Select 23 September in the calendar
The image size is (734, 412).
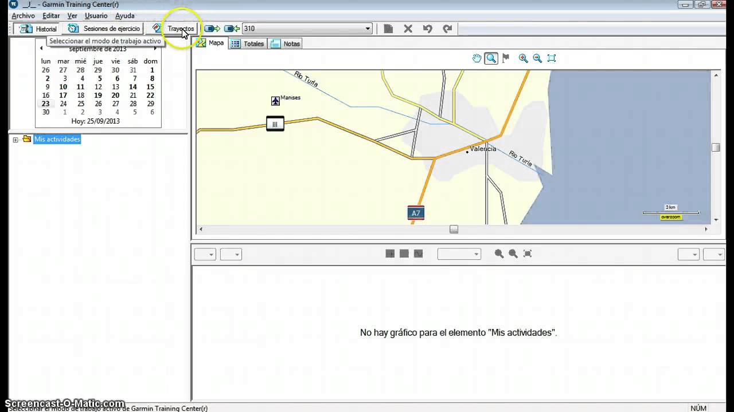(x=45, y=104)
